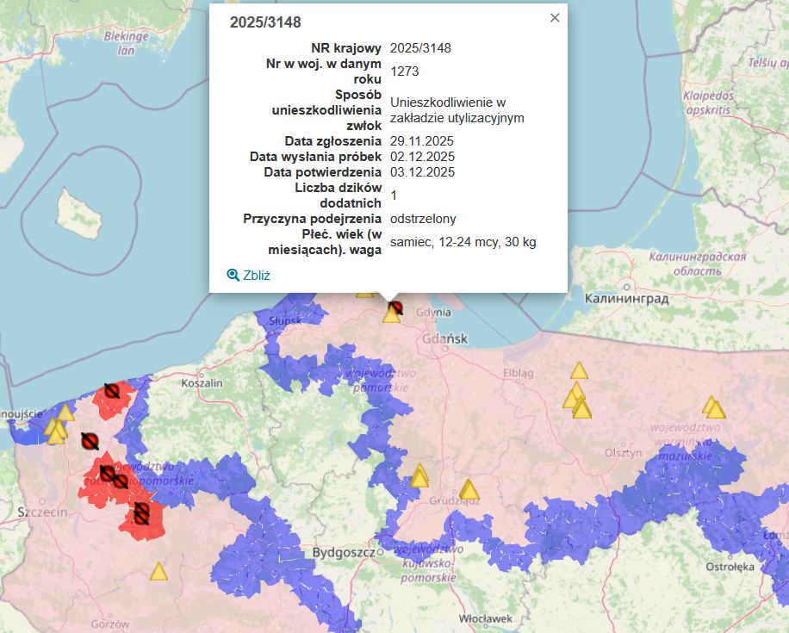The width and height of the screenshot is (789, 633).
Task: Click the Калининград city label
Action: (626, 299)
